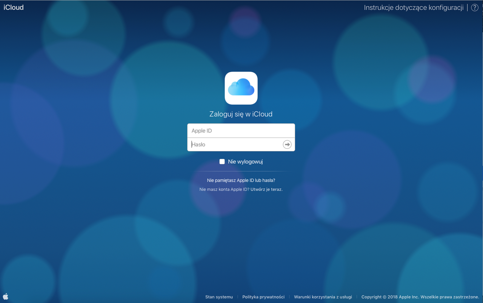Open the help question mark icon
This screenshot has height=303, width=483.
475,8
